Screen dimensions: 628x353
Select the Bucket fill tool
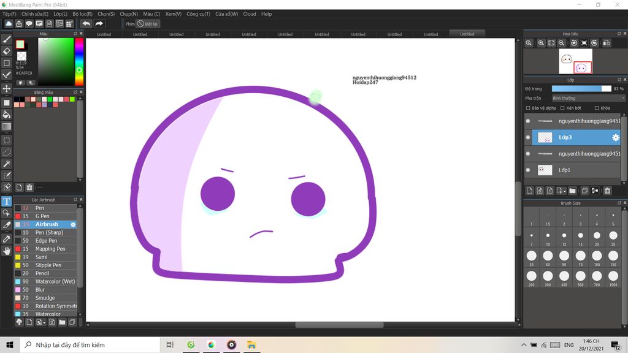(x=6, y=115)
